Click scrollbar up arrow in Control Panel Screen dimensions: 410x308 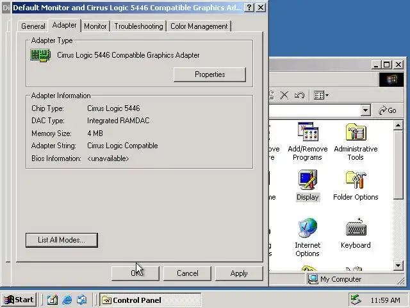pos(398,126)
